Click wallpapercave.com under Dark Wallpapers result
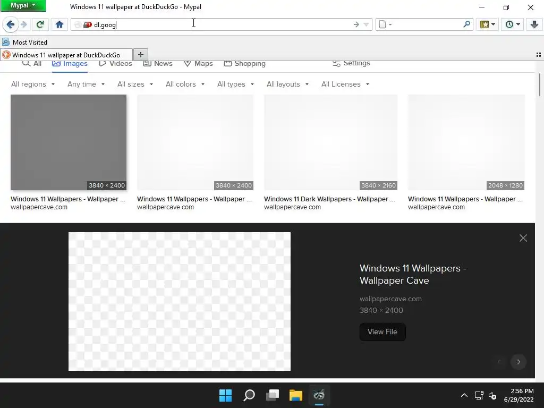The height and width of the screenshot is (408, 544). (x=293, y=207)
